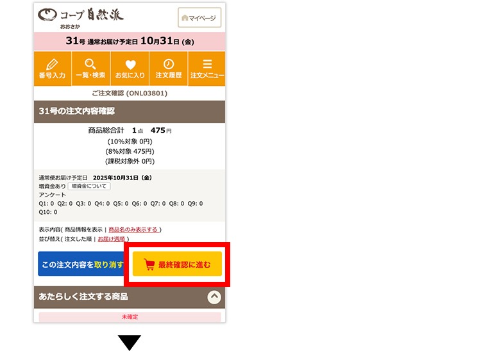The image size is (481, 351).
Task: Click the shopping cart icon on yellow button
Action: [149, 265]
